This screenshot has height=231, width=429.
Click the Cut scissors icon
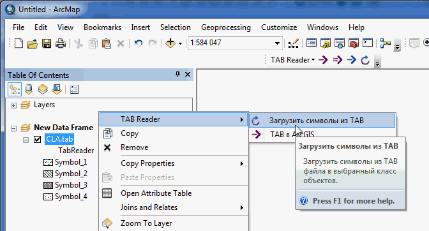pyautogui.click(x=79, y=43)
